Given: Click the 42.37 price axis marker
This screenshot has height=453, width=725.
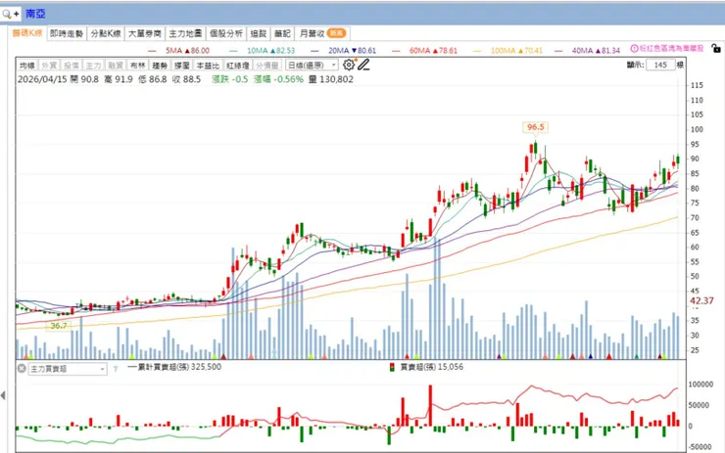Looking at the screenshot, I should [x=701, y=301].
